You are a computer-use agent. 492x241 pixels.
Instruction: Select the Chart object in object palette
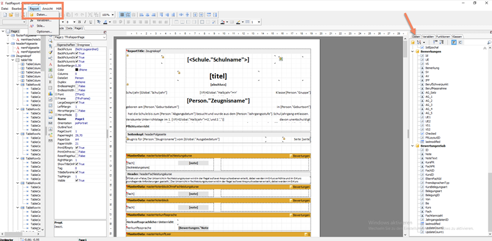pyautogui.click(x=50, y=93)
